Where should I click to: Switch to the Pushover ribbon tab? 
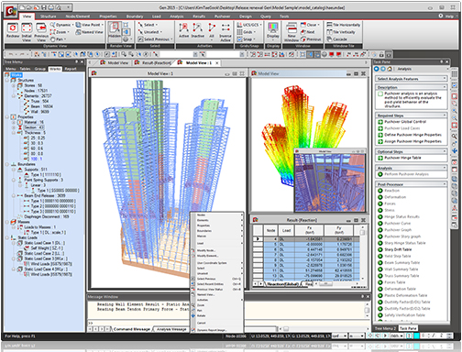coord(222,16)
